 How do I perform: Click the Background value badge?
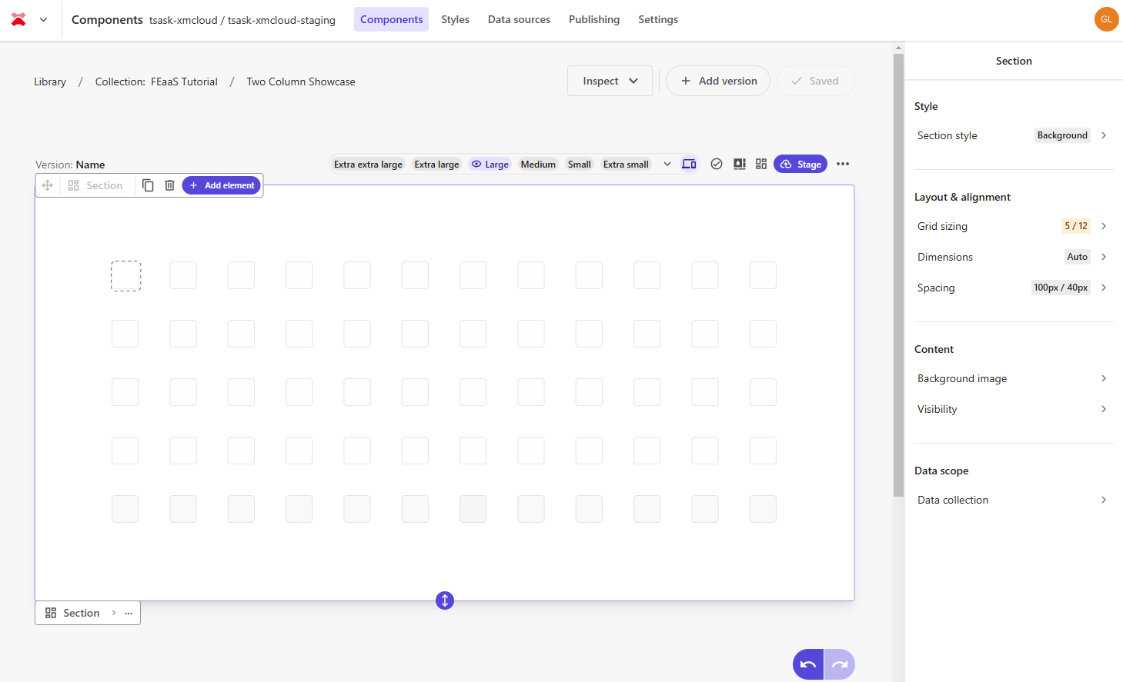click(x=1062, y=135)
